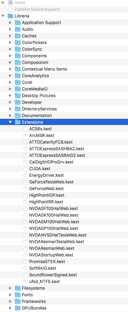Select NVDAResmanWeb.kext file name
Viewport: 128px width, 312px height.
(x=52, y=248)
